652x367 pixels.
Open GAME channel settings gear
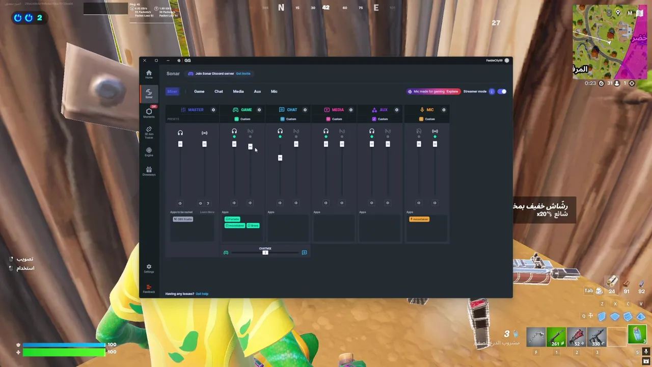[x=259, y=110]
